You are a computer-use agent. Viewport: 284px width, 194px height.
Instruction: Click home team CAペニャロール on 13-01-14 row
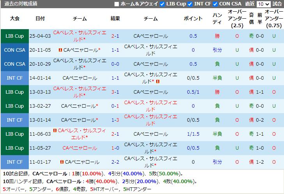coord(78,120)
